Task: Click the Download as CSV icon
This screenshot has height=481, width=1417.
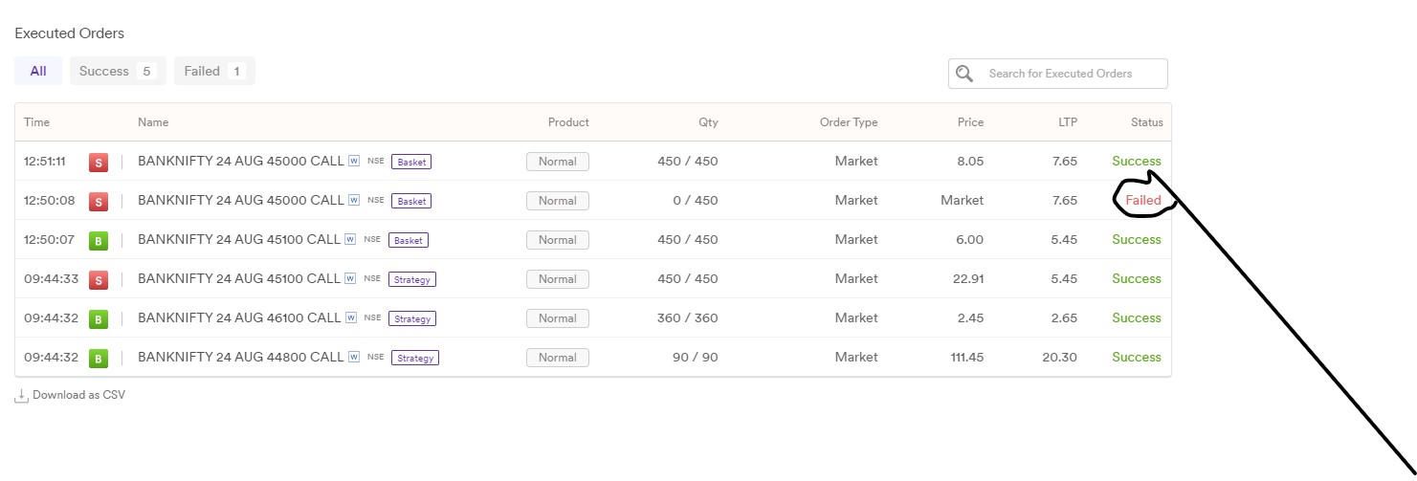Action: pos(22,395)
